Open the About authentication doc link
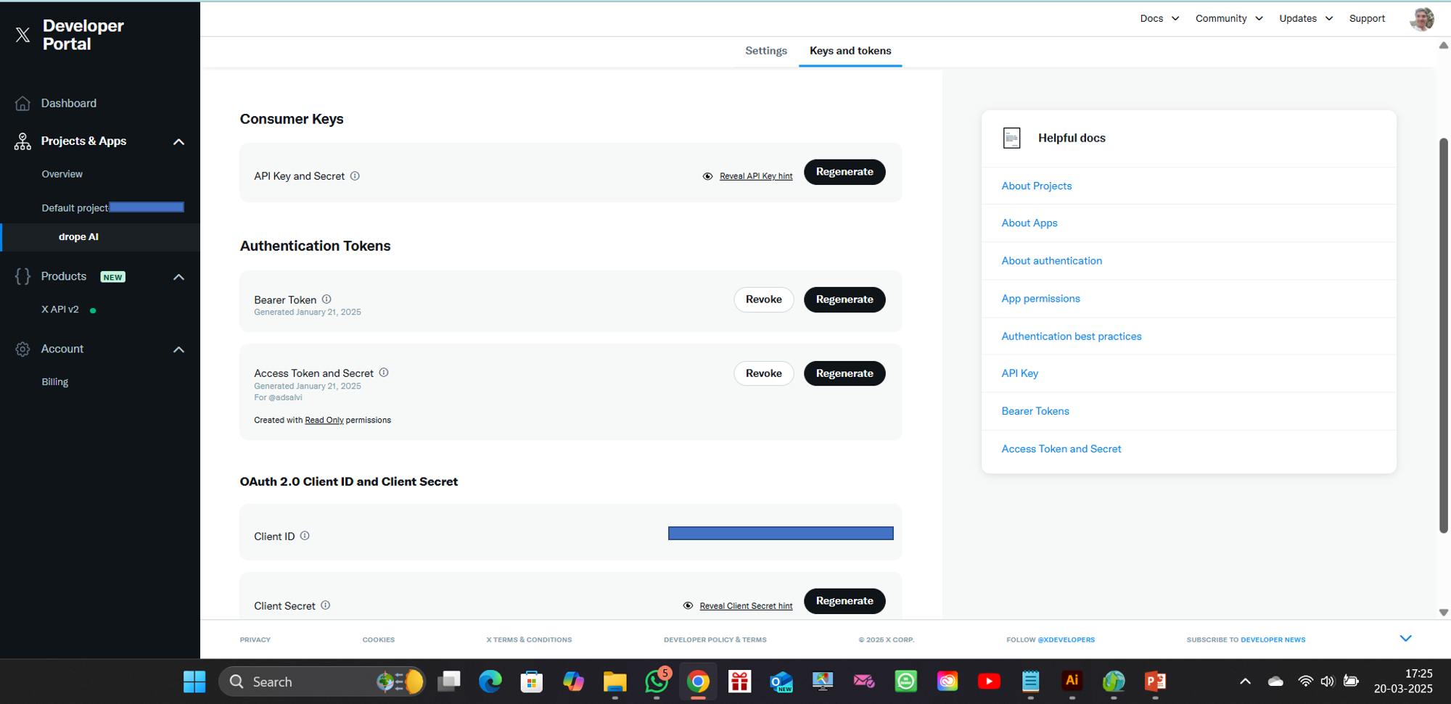Viewport: 1451px width, 704px height. pos(1052,261)
